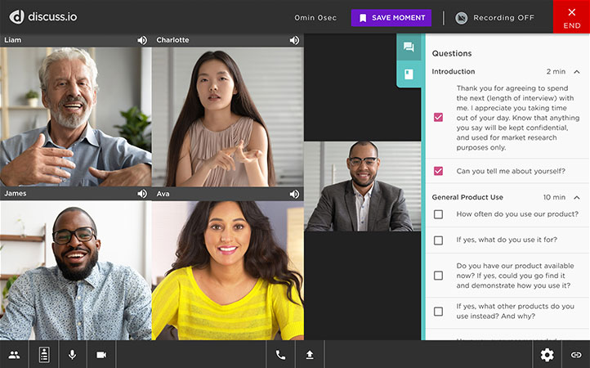Mute Liam's speaker icon
Viewport: 590px width, 368px height.
tap(142, 40)
